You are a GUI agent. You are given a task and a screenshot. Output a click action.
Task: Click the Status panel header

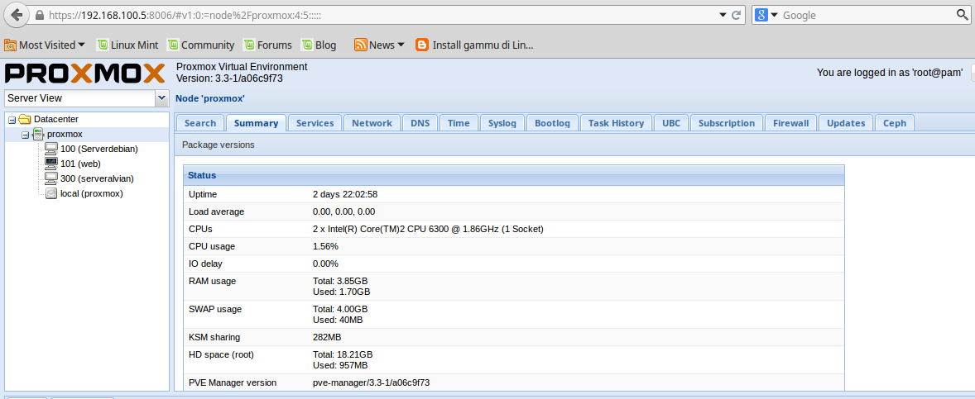click(514, 176)
